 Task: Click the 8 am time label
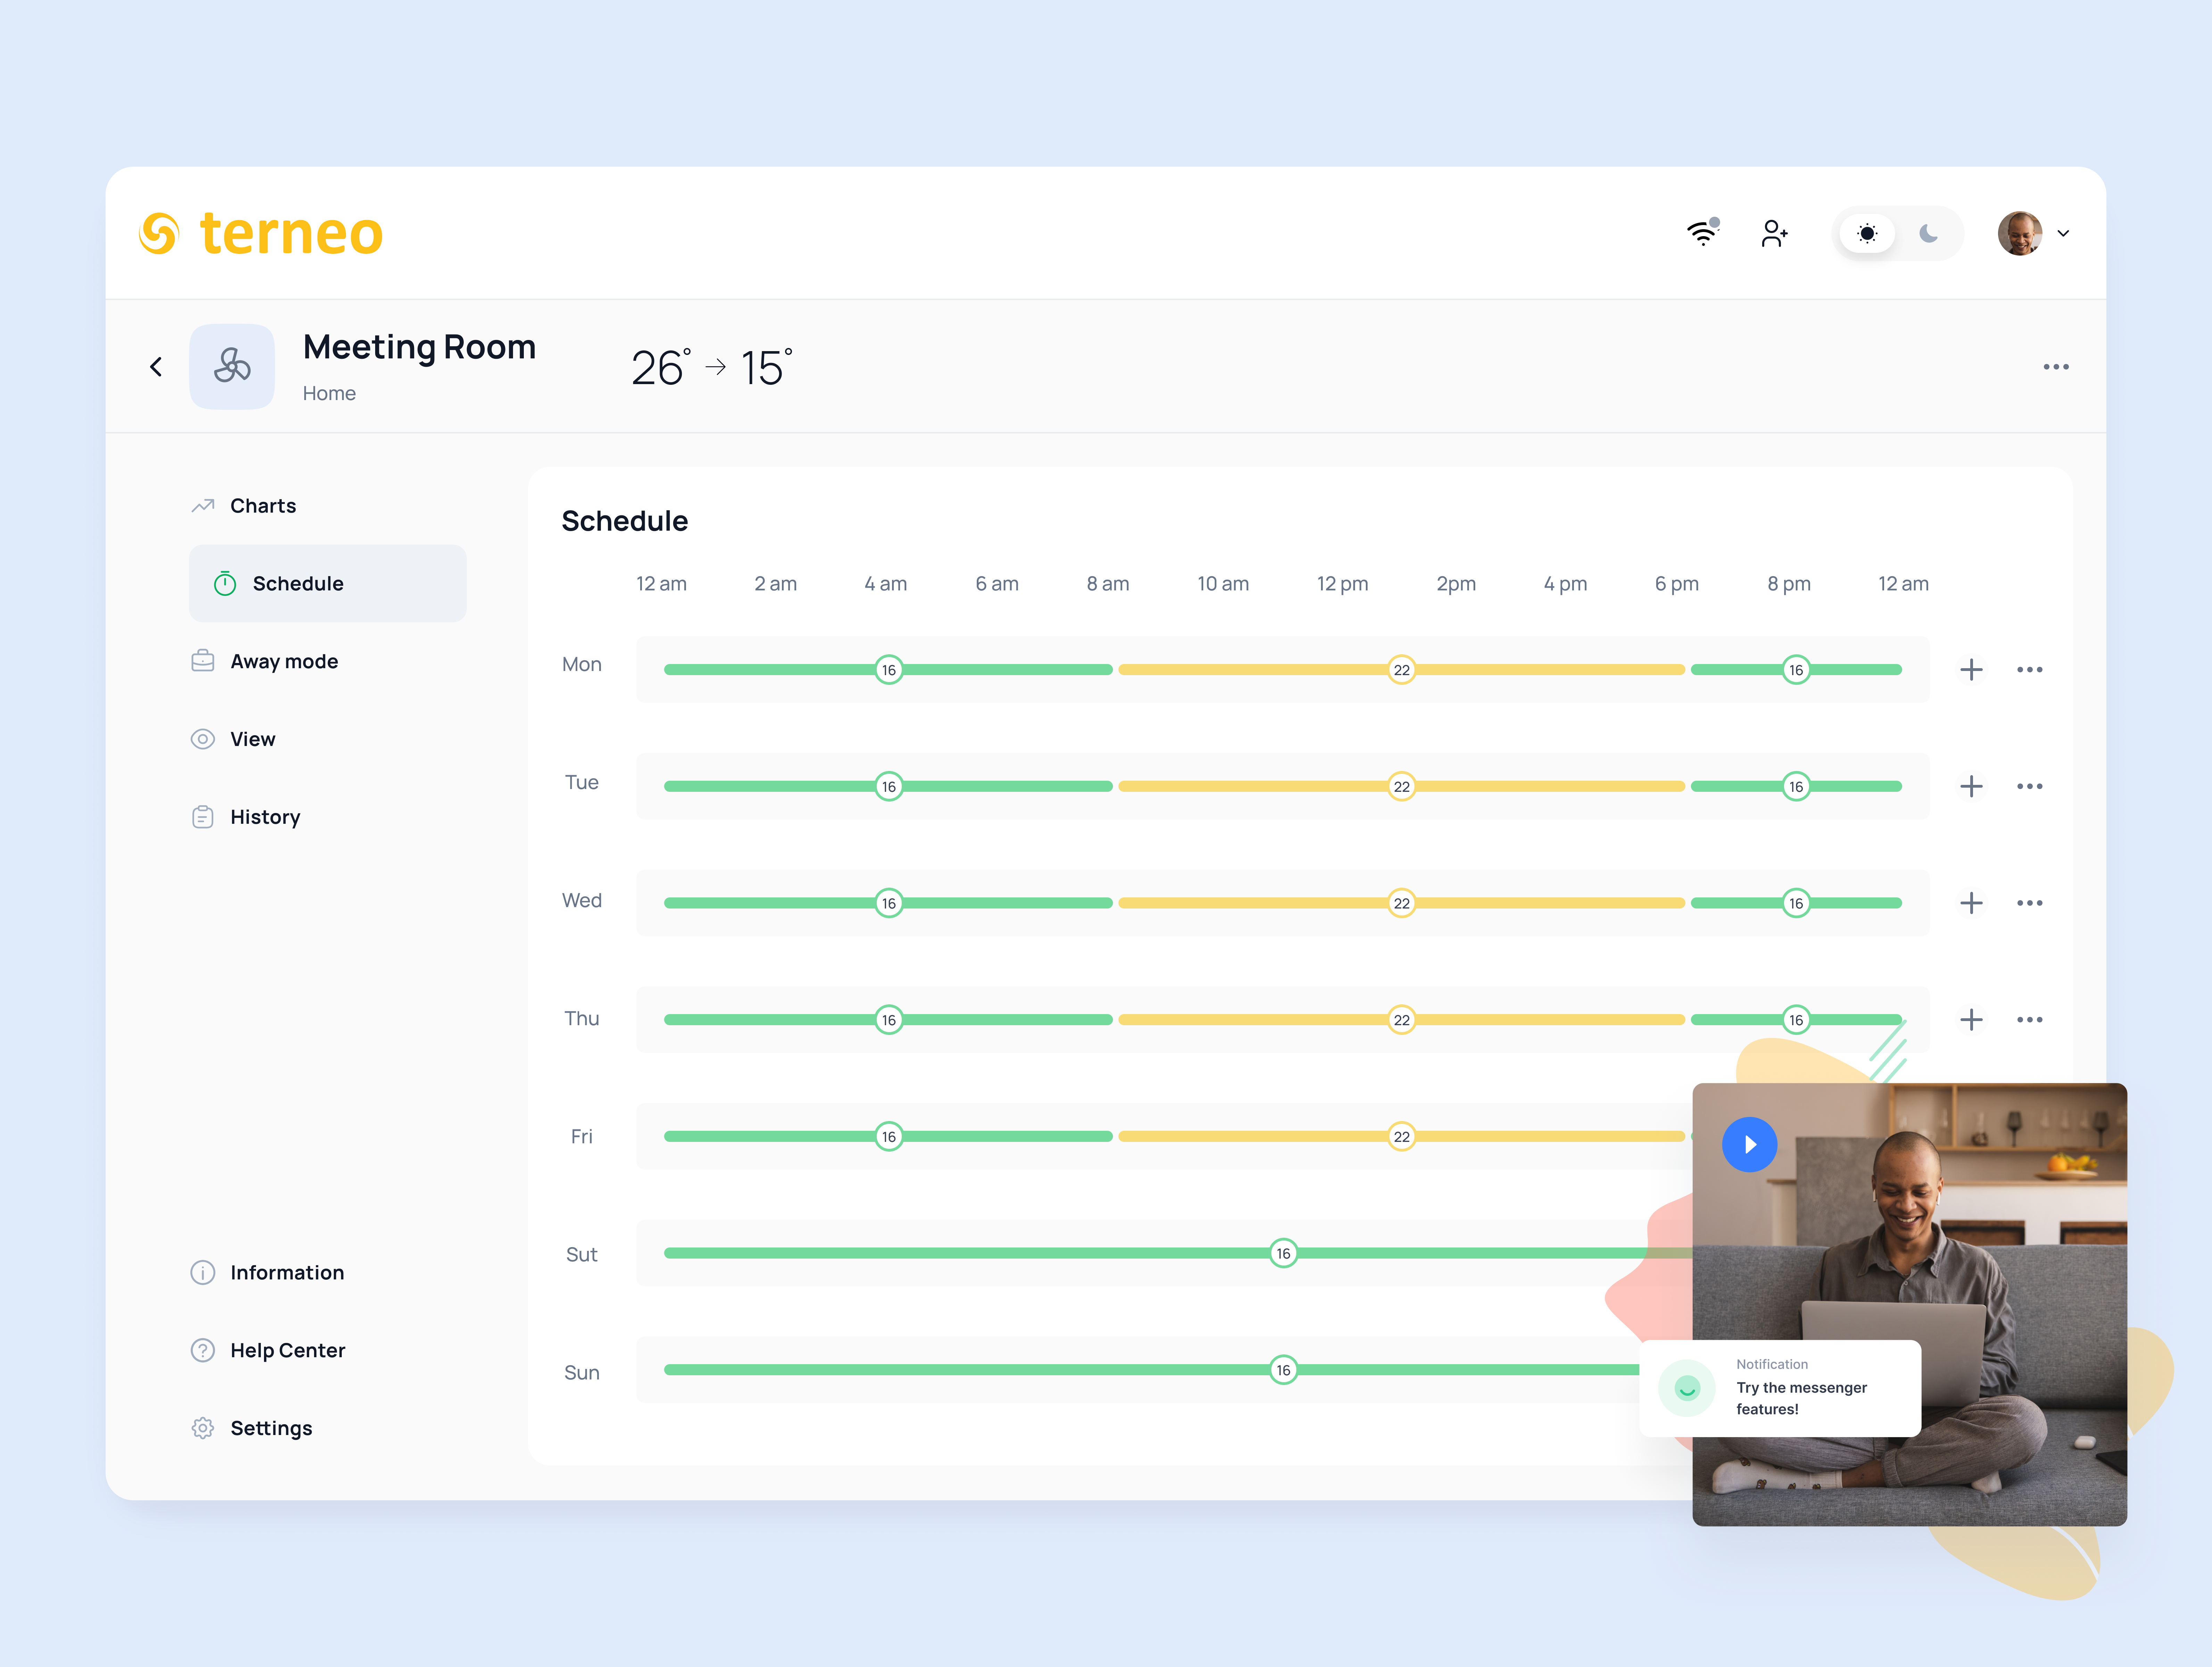click(1108, 584)
